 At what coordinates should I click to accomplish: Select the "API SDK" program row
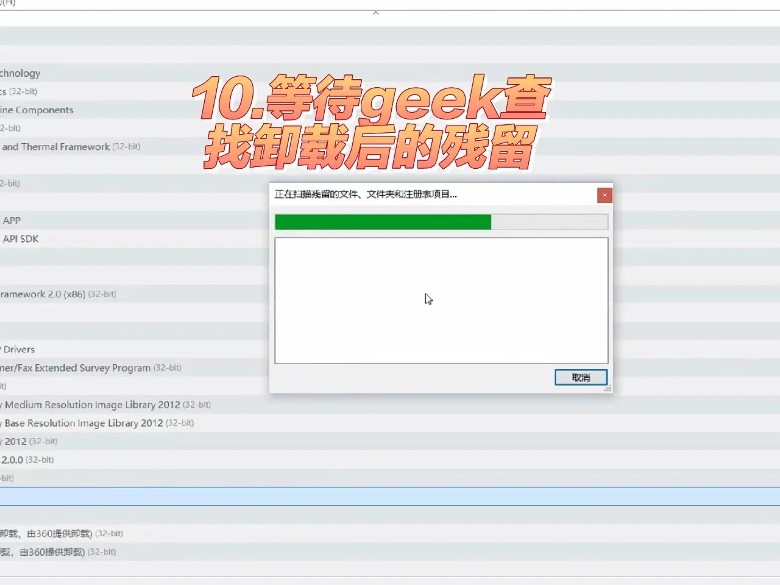[390, 239]
